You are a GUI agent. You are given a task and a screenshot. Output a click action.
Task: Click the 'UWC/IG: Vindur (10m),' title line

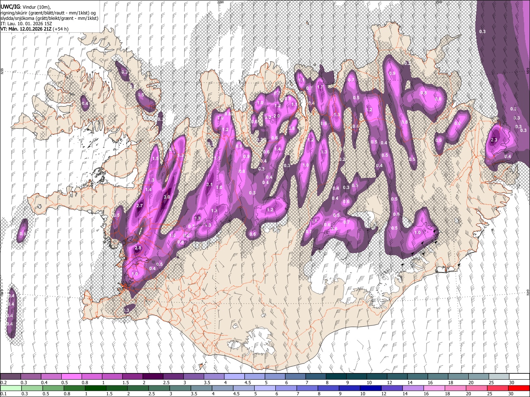[x=25, y=7]
